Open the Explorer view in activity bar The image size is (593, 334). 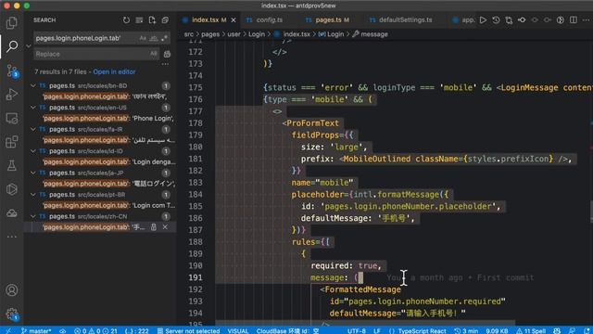[12, 23]
